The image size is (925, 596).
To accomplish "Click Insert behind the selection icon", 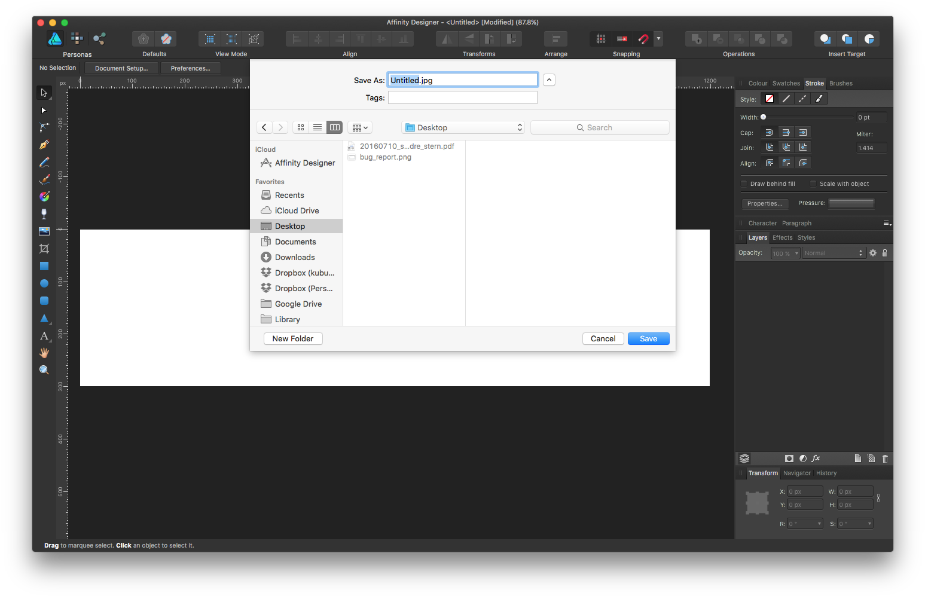I will [x=825, y=39].
